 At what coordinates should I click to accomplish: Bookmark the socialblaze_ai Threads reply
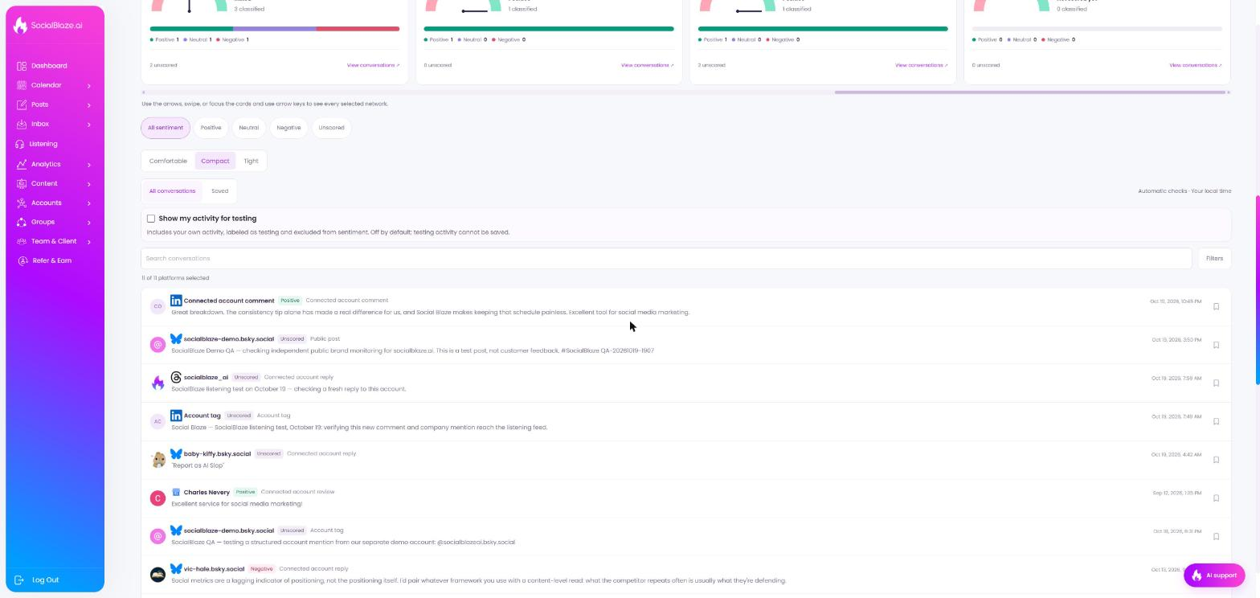tap(1216, 383)
